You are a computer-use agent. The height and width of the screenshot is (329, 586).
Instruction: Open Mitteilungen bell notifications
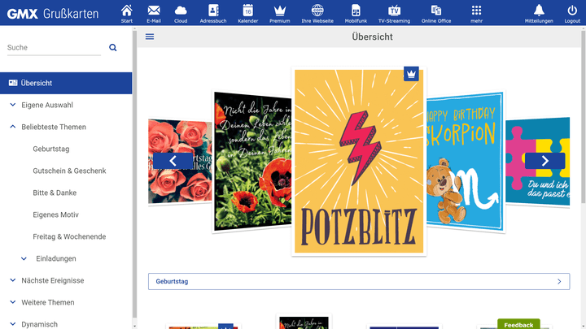coord(538,11)
